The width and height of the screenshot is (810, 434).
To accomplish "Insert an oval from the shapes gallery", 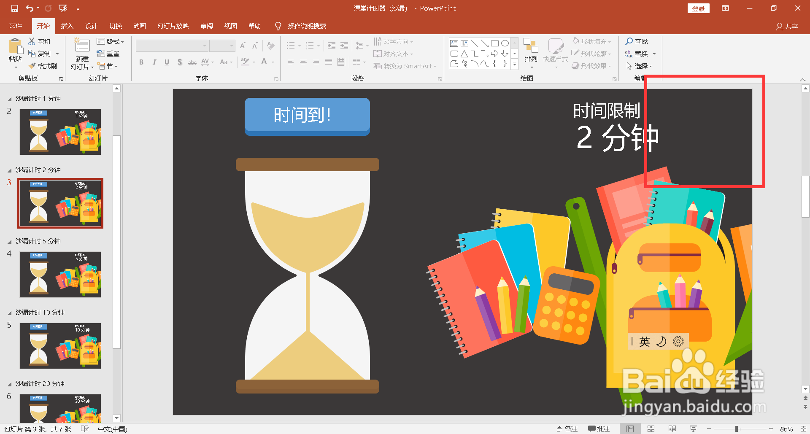I will pos(505,43).
